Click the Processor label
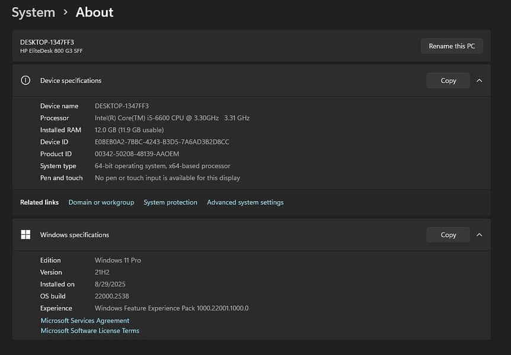Screen dimensions: 511x355 click(54, 118)
